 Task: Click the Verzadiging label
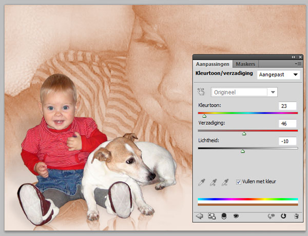point(211,123)
